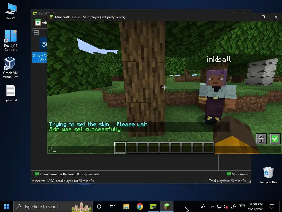Click the Minecraft window grass block icon

point(51,17)
